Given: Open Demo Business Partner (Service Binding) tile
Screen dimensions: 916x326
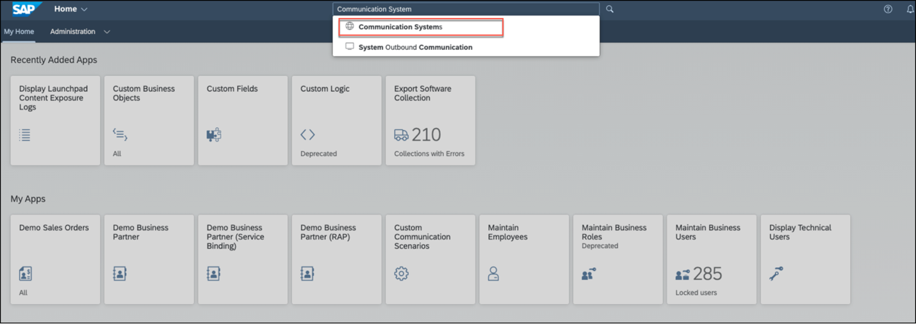Looking at the screenshot, I should coord(243,260).
